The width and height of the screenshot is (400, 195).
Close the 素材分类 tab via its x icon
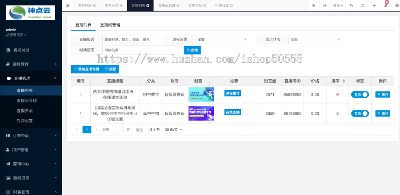point(121,6)
